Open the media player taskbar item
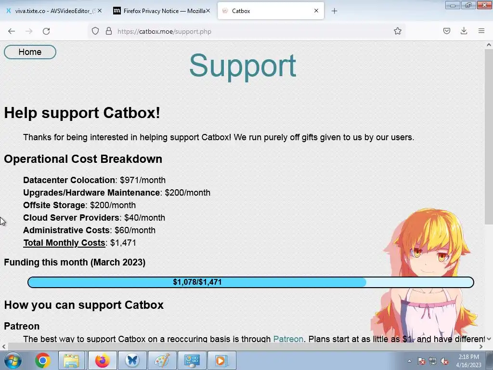This screenshot has width=493, height=370. [x=221, y=360]
